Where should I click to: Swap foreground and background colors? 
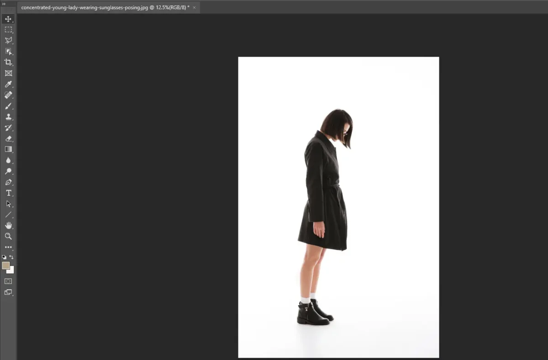pos(11,257)
